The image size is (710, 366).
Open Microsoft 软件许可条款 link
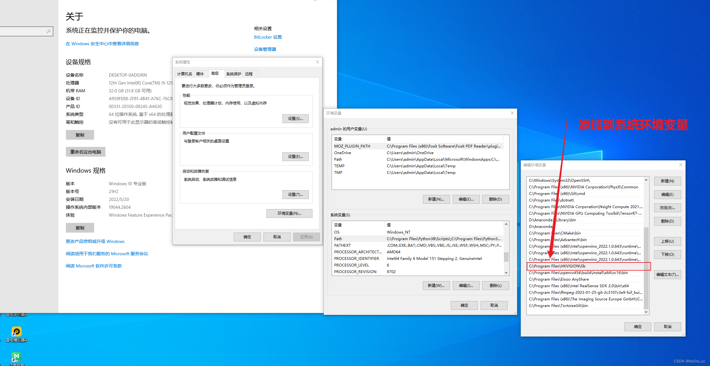click(x=94, y=266)
